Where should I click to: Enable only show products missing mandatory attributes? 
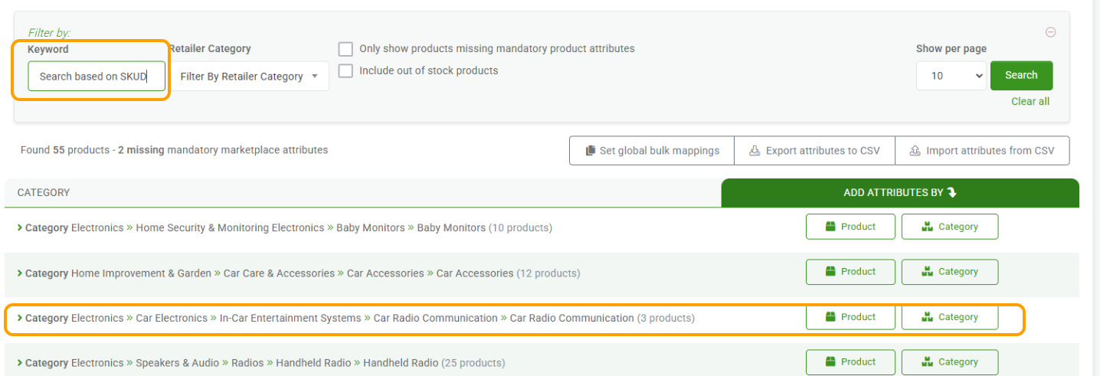[345, 49]
